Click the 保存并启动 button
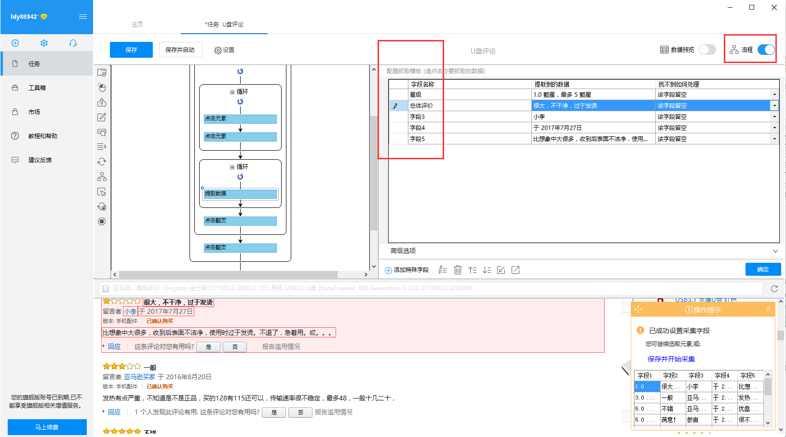 click(x=180, y=50)
